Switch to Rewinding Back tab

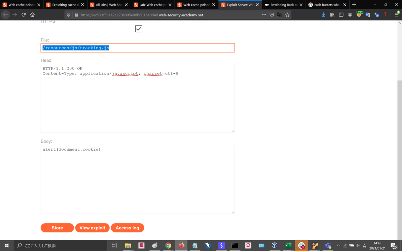283,5
